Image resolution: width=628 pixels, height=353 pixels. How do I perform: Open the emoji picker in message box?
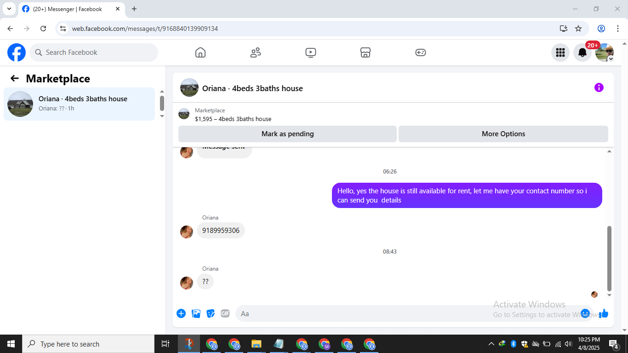click(585, 313)
